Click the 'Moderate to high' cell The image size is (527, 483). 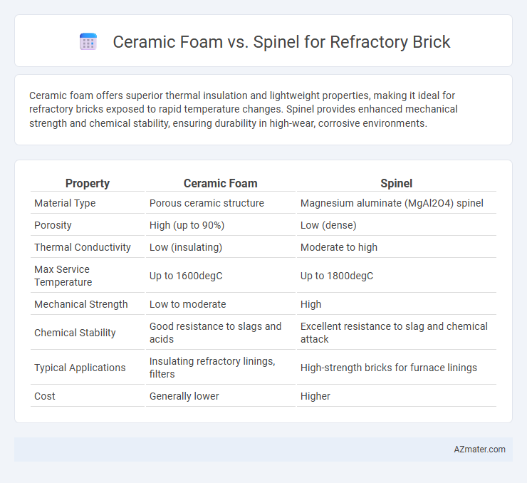[339, 247]
